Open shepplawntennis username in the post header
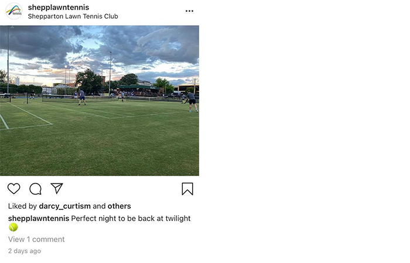Screen dimensions: 410x263 [58, 7]
